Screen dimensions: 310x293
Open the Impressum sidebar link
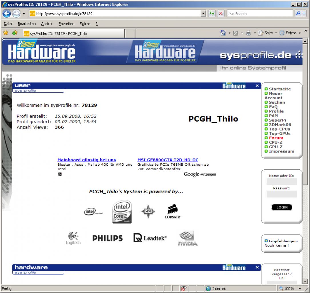(x=281, y=151)
